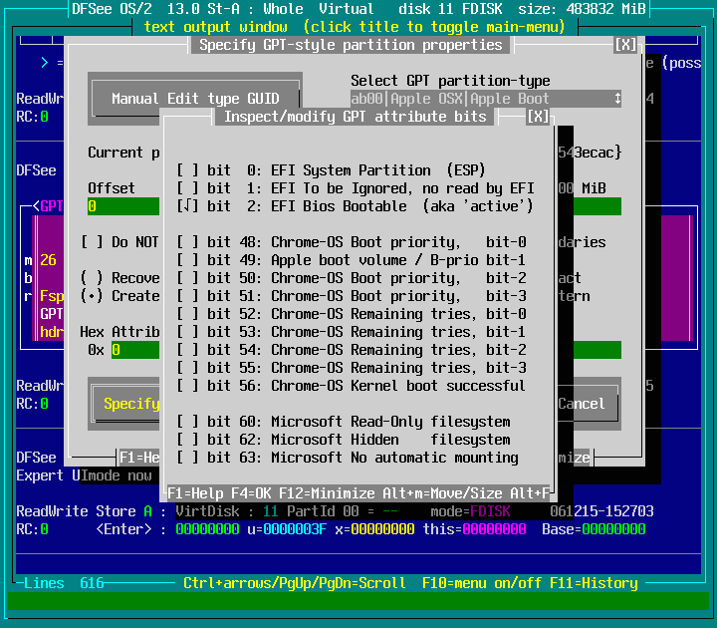Enable bit 63 Microsoft No automatic mounting

click(187, 458)
